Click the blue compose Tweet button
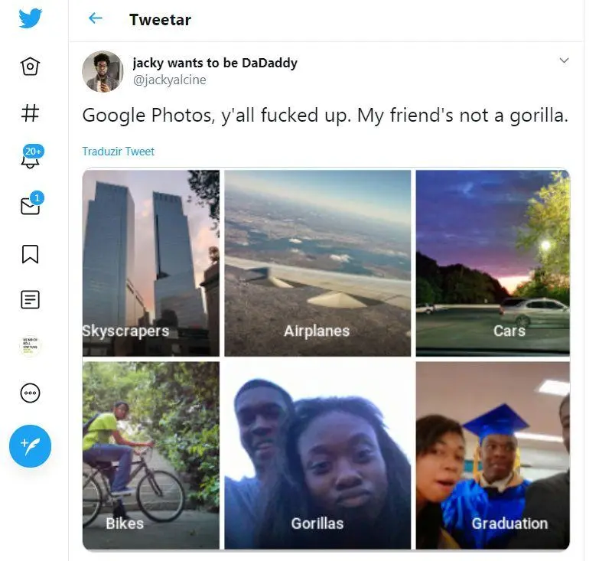Viewport: 599px width, 561px height. [31, 445]
